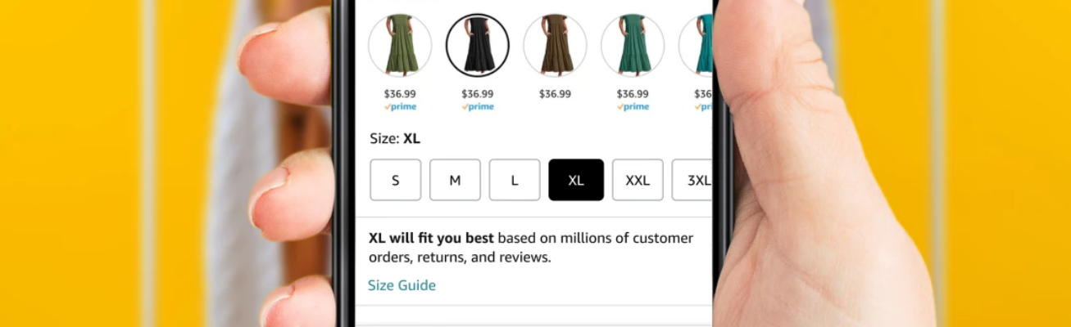
Task: Select the olive green dress color option
Action: click(x=400, y=45)
